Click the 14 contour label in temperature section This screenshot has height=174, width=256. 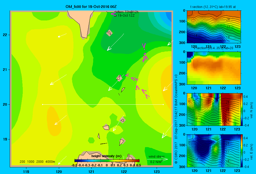coord(195,35)
